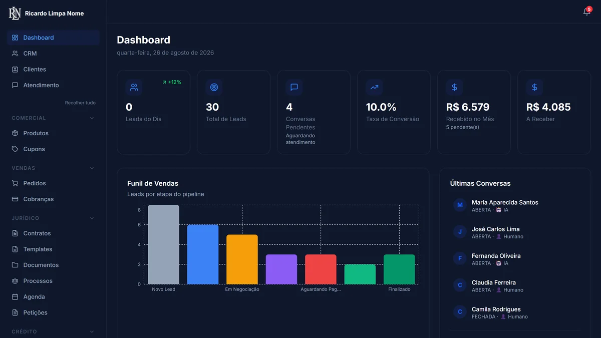Click the Cupons tag icon

[15, 149]
